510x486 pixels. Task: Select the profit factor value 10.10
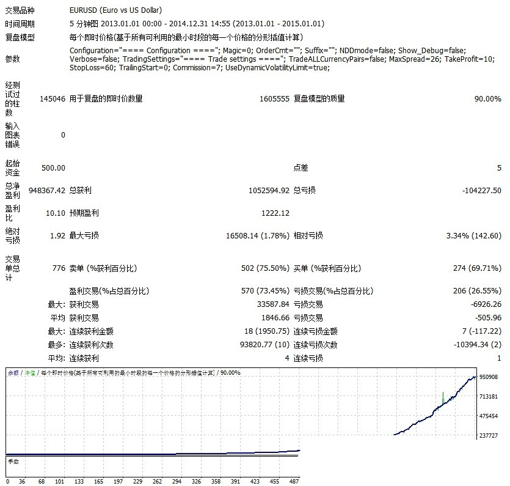[56, 213]
